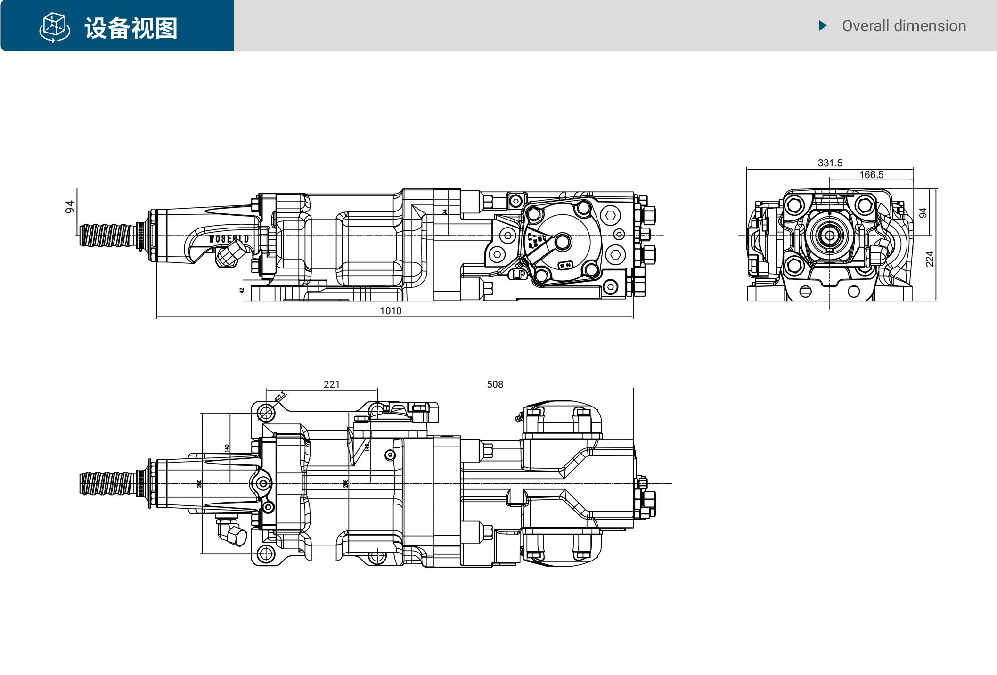Select the "140" vertical dimension
Image resolution: width=997 pixels, height=675 pixels.
227,448
